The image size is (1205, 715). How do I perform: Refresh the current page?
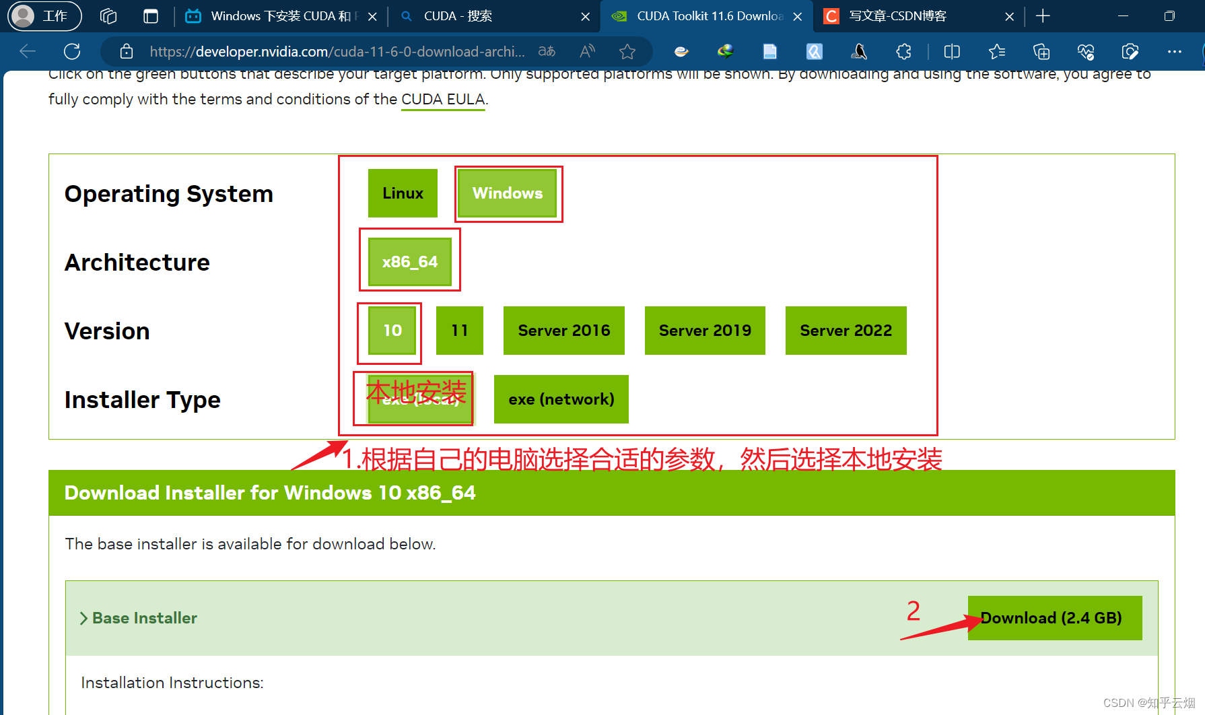click(72, 51)
